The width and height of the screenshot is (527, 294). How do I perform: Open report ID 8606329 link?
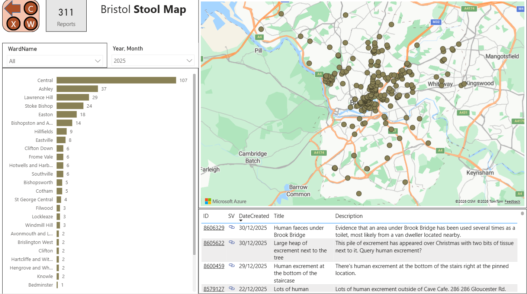click(x=214, y=228)
